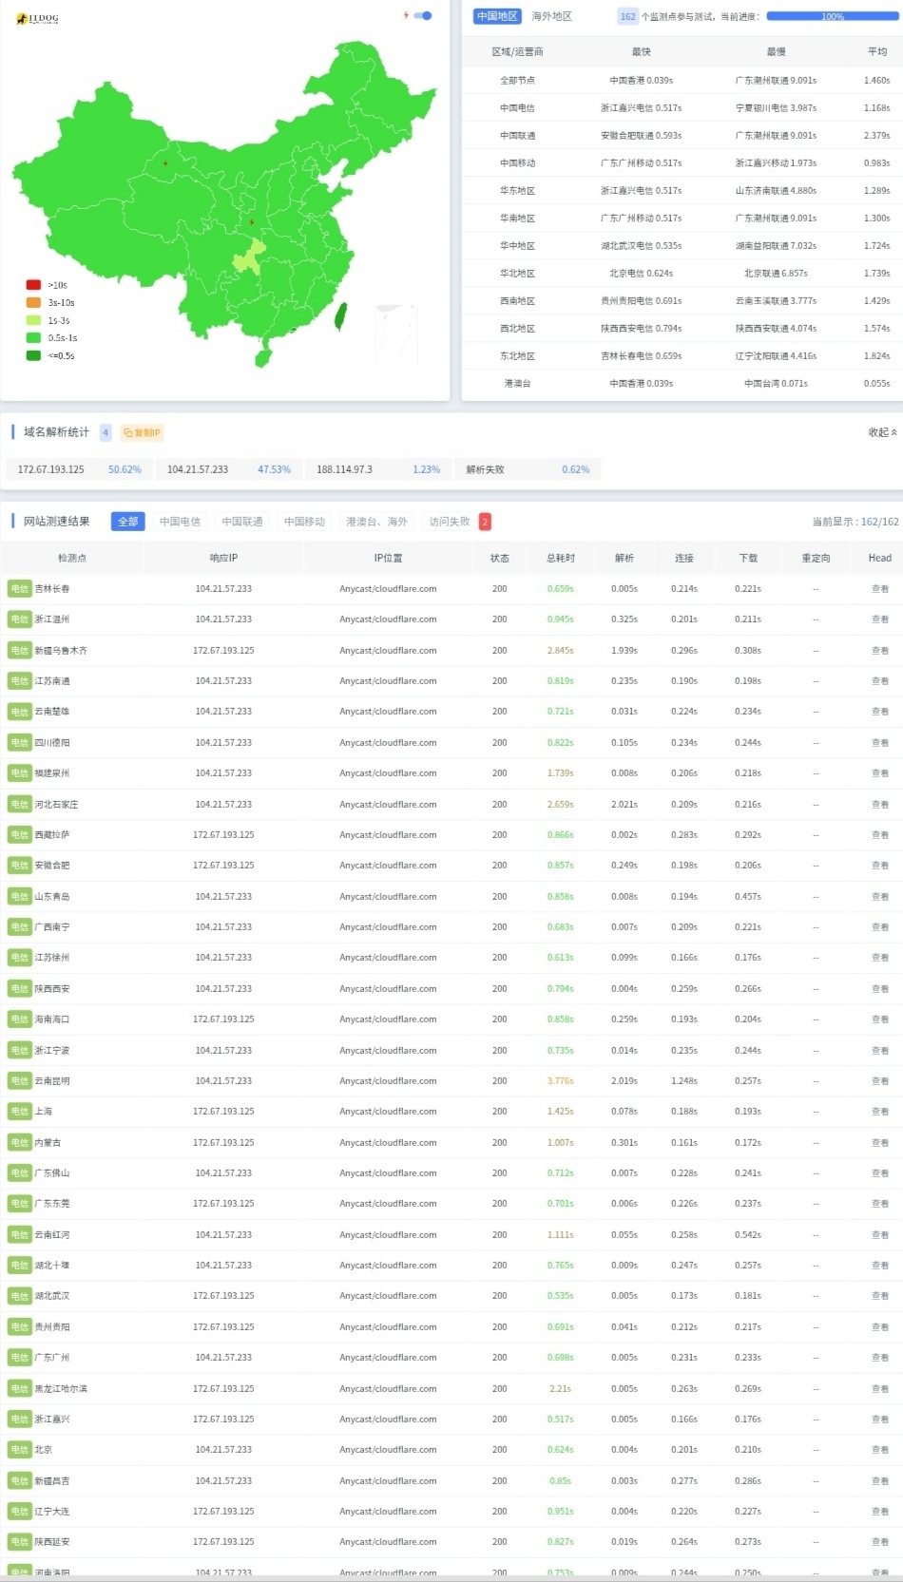This screenshot has height=1582, width=903.
Task: Collapse the section with 收起
Action: click(882, 432)
